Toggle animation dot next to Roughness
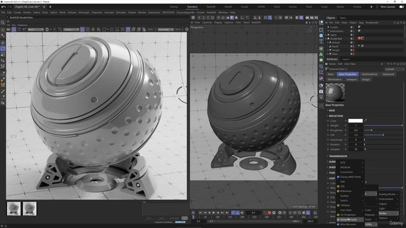Screen dimensions: 406x228 [x=328, y=130]
